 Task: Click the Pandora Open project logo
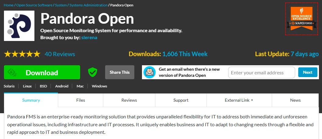click(19, 26)
